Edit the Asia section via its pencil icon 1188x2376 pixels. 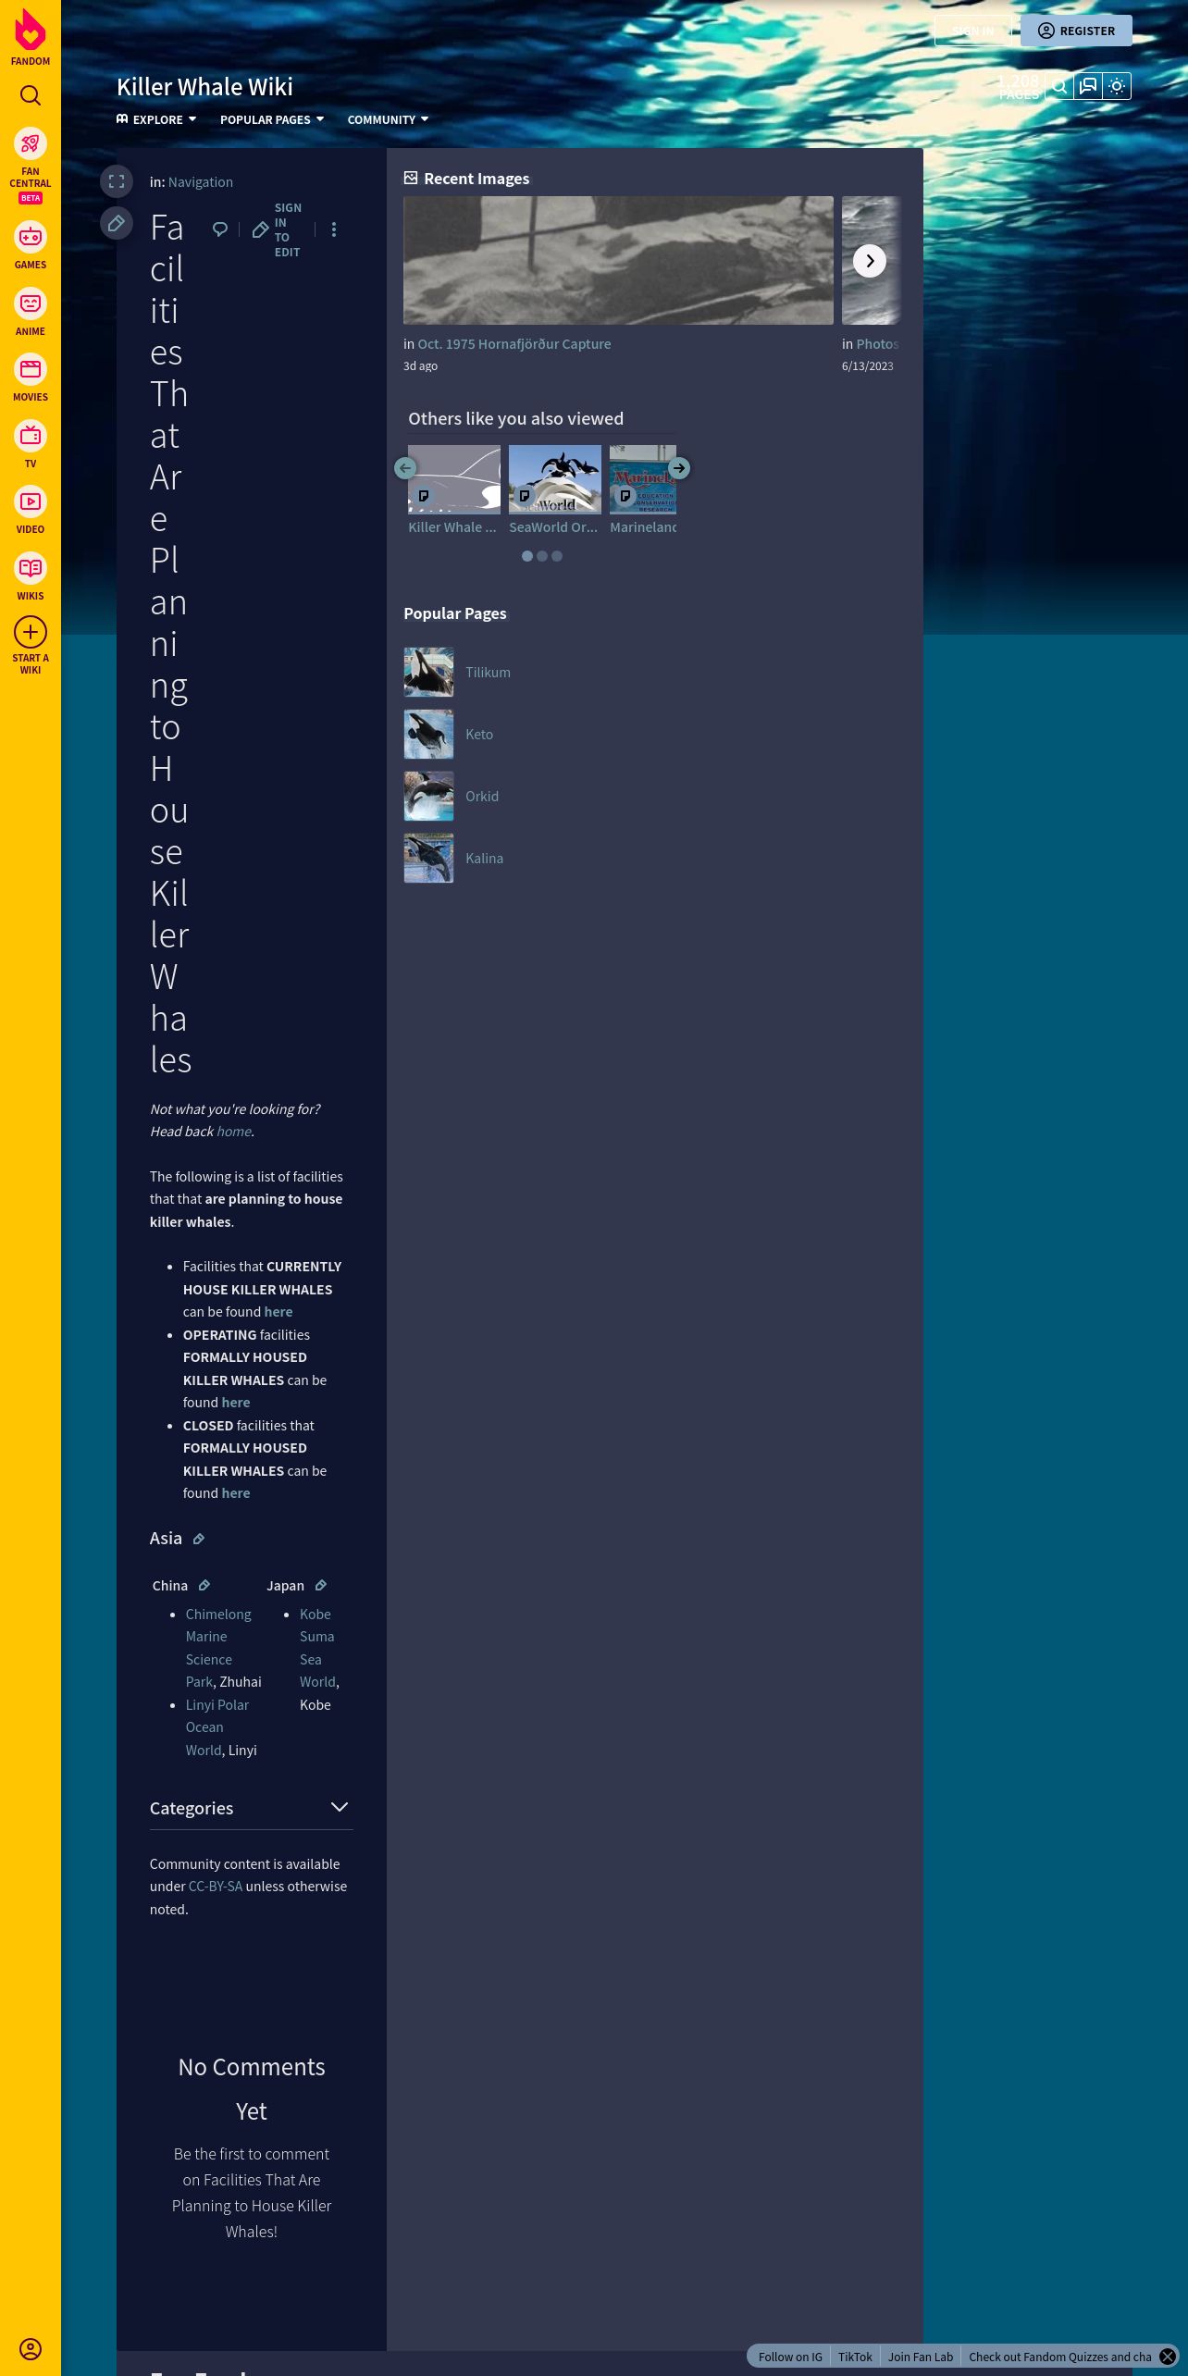[198, 1539]
